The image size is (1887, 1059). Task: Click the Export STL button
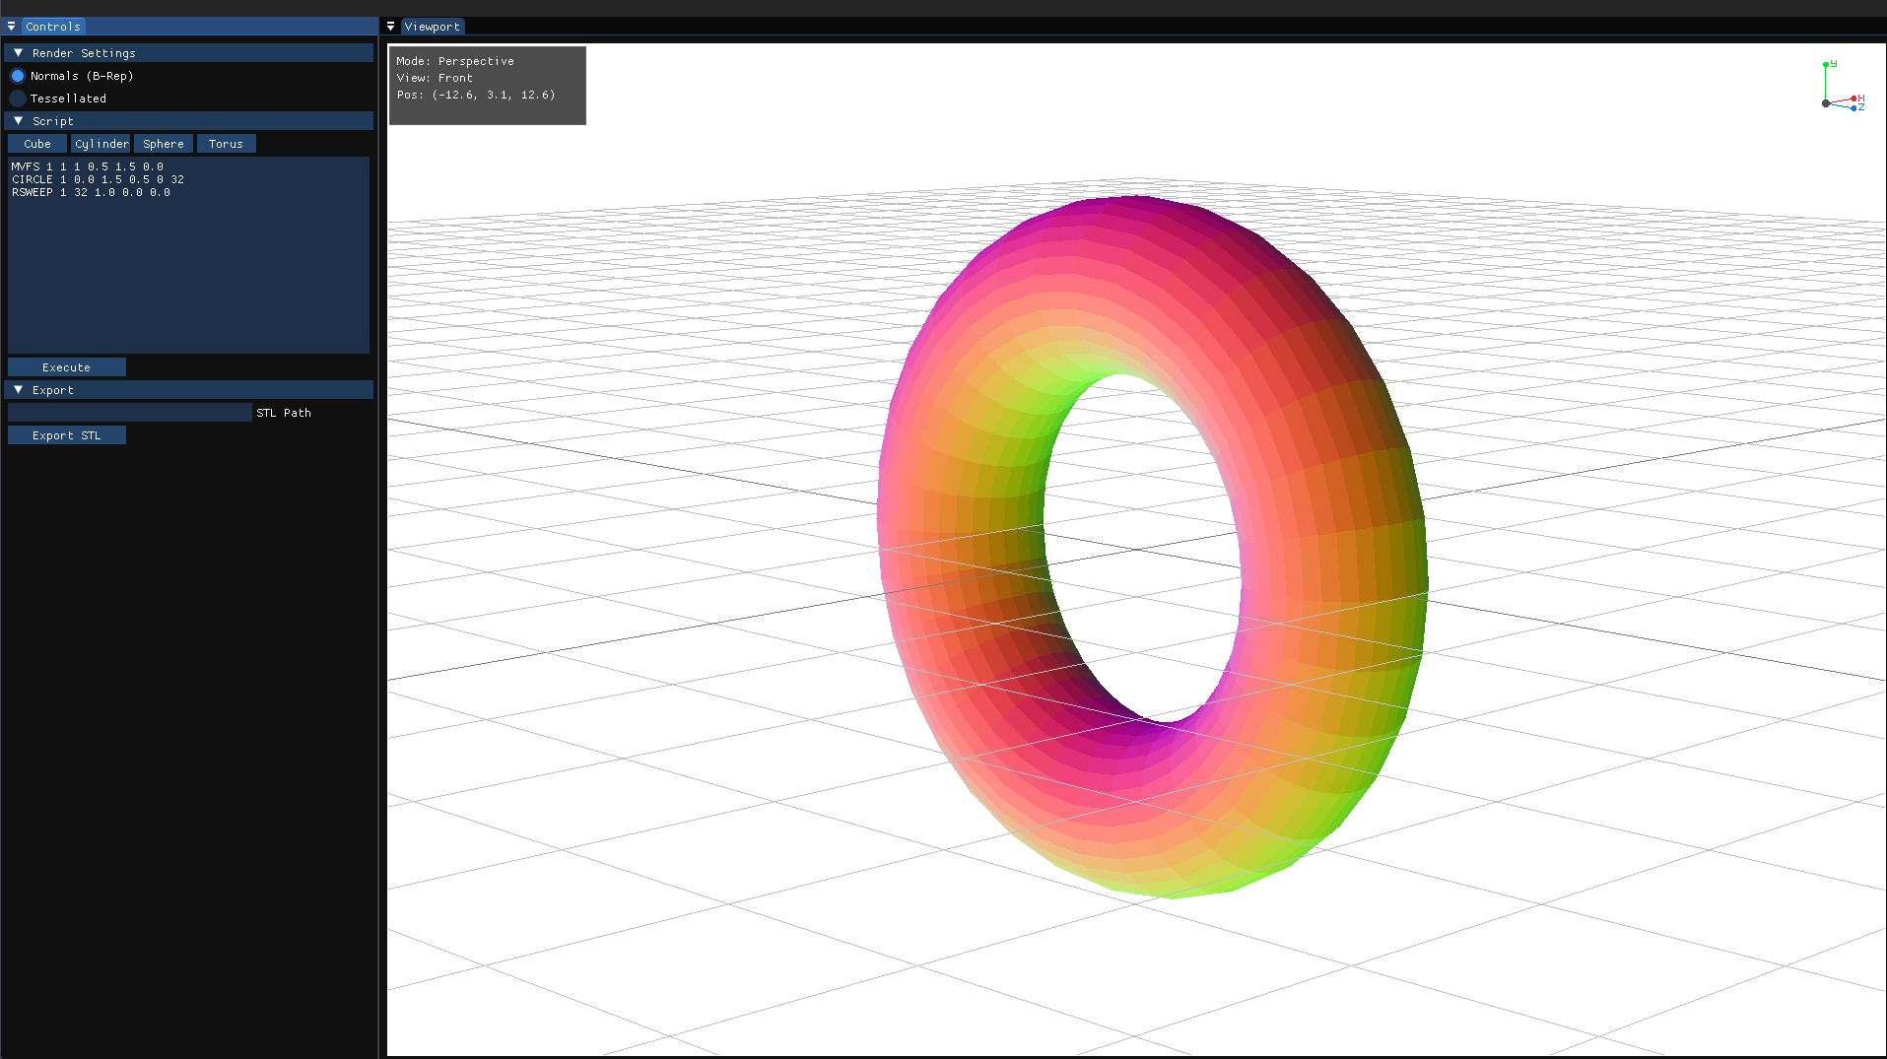tap(67, 435)
